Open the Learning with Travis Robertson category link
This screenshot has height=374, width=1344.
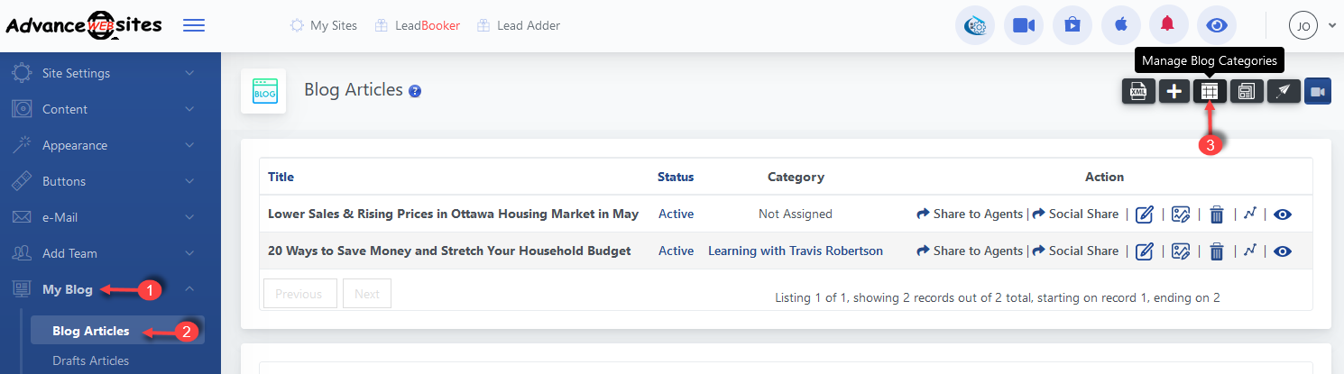tap(795, 251)
